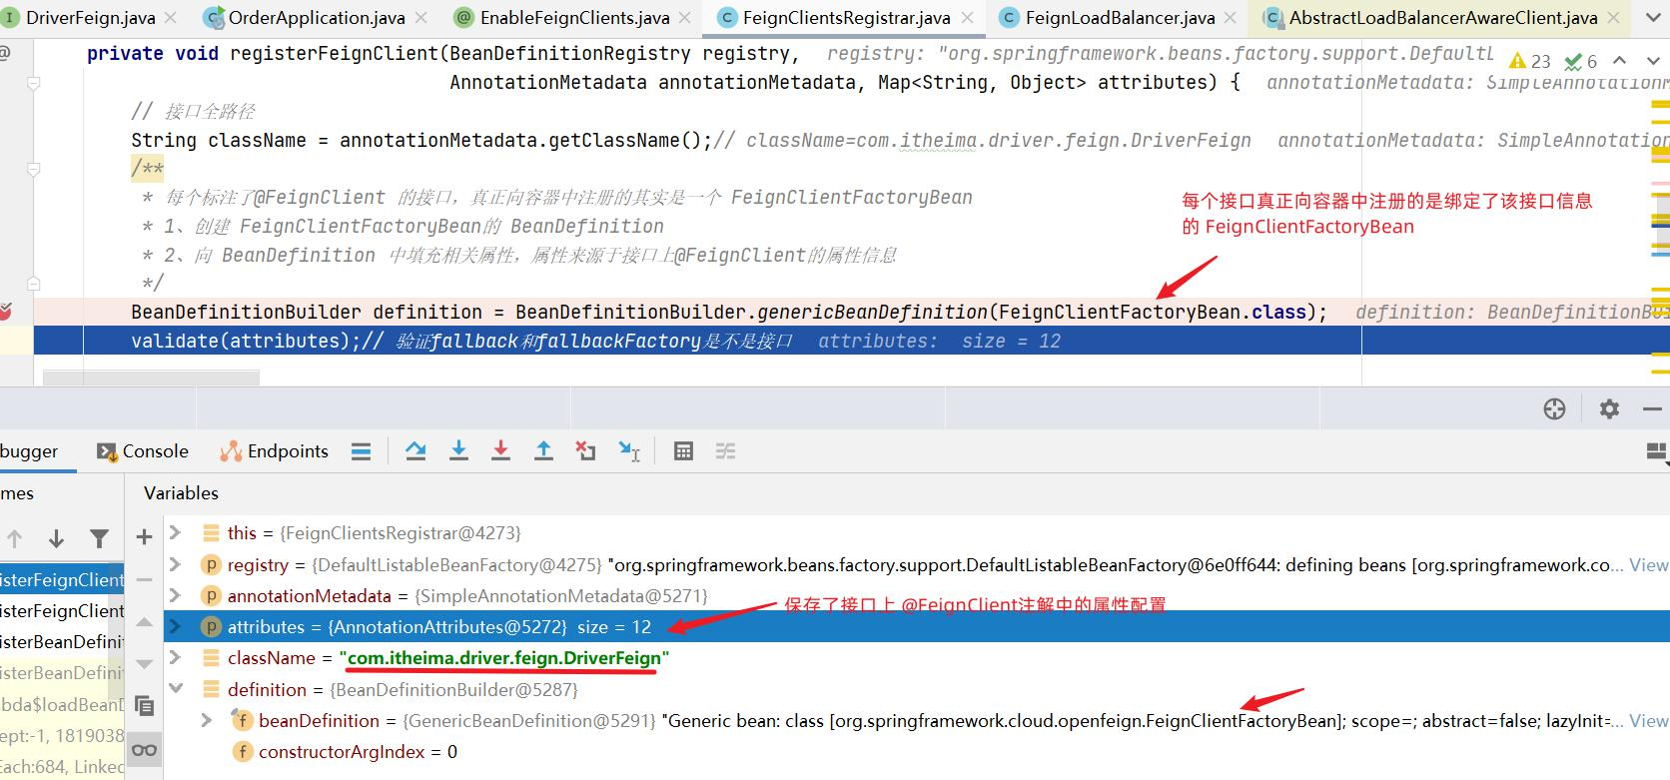
Task: Select the className variable value string
Action: pos(504,657)
